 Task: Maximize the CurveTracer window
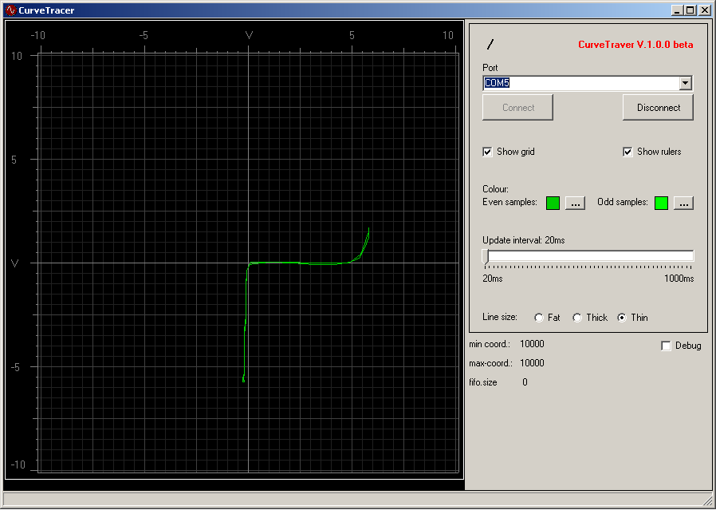(x=690, y=10)
